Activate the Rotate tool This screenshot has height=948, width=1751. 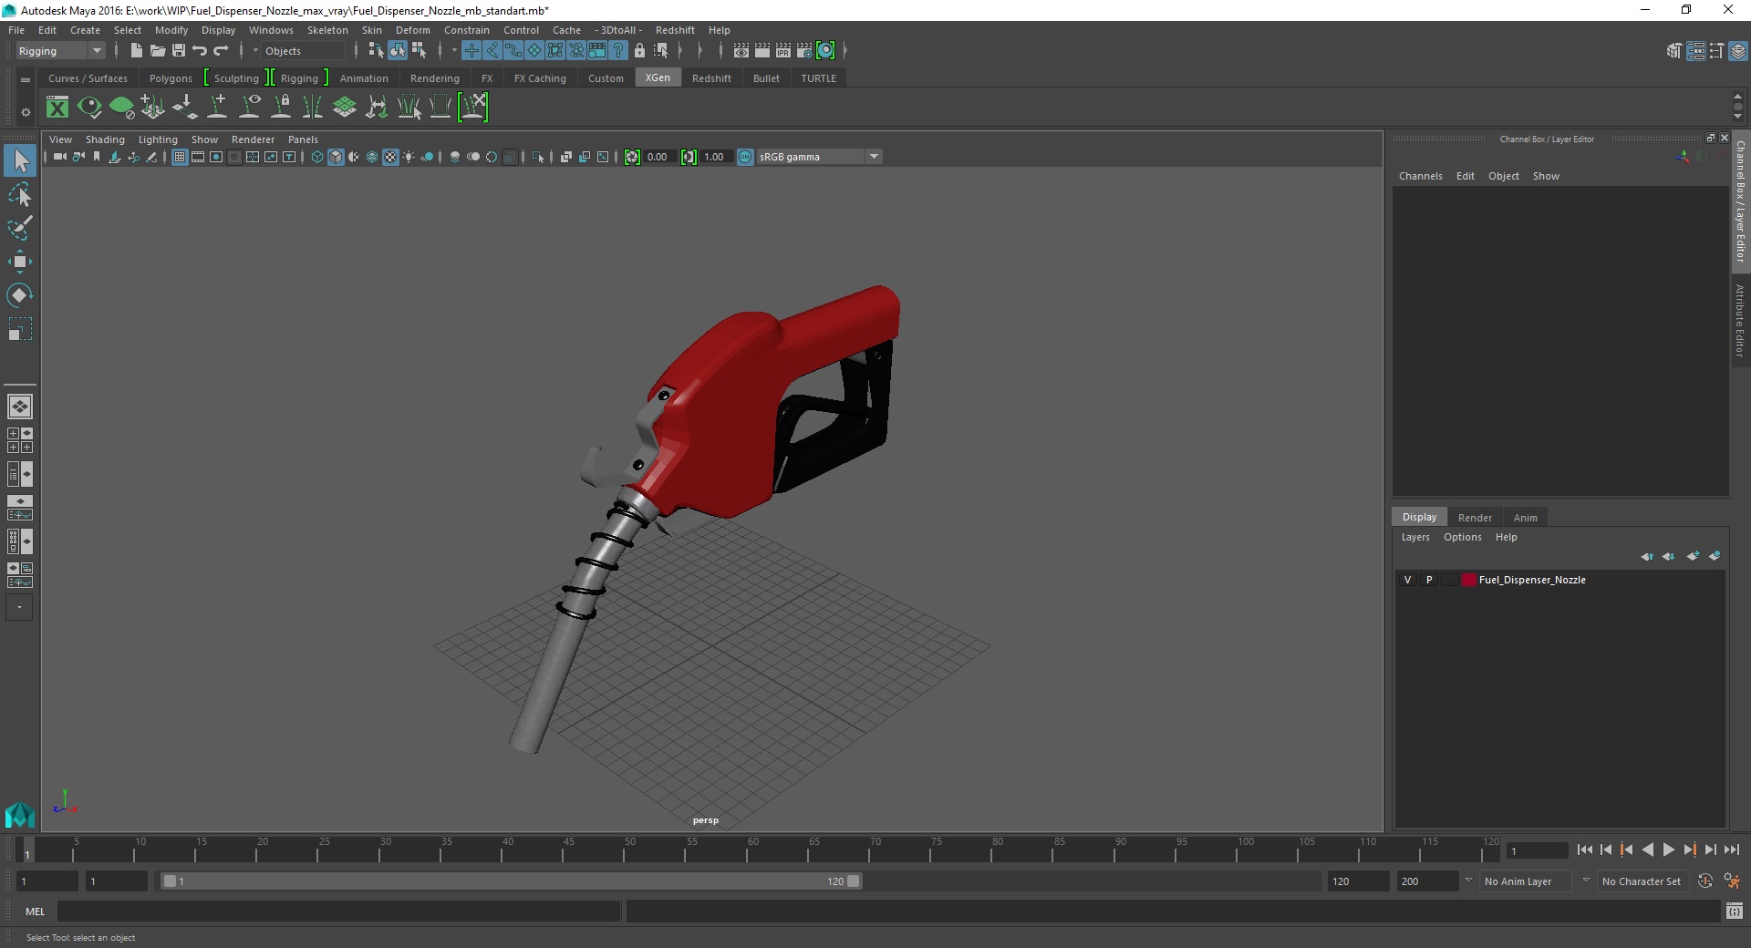[x=19, y=295]
